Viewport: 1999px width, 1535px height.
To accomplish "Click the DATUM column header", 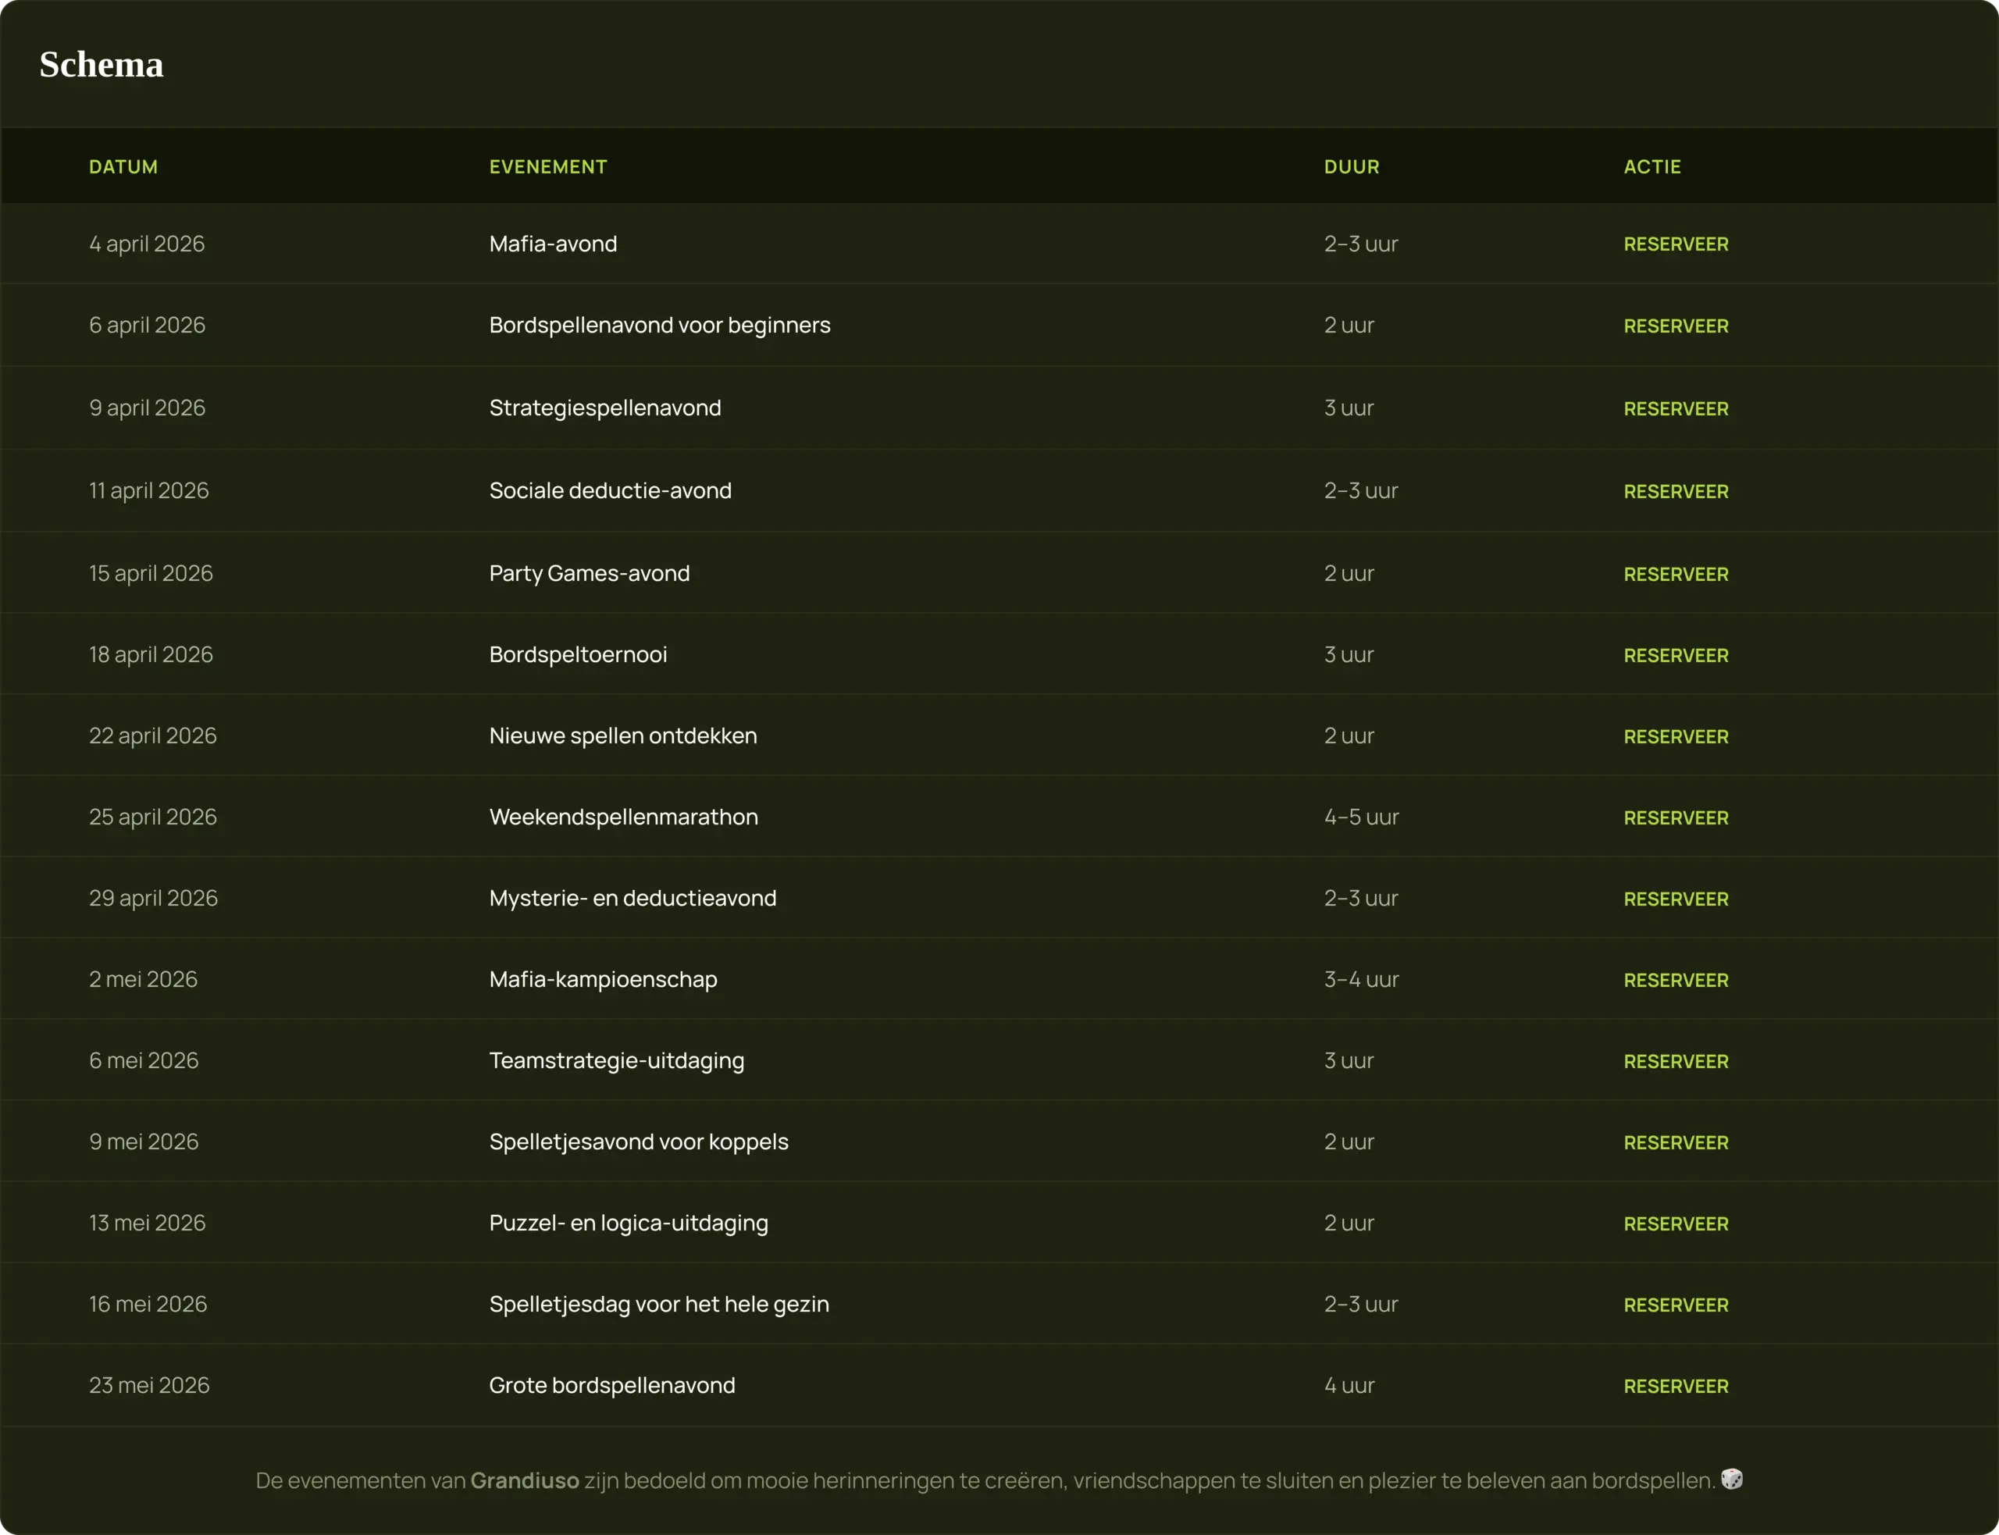I will [x=123, y=167].
